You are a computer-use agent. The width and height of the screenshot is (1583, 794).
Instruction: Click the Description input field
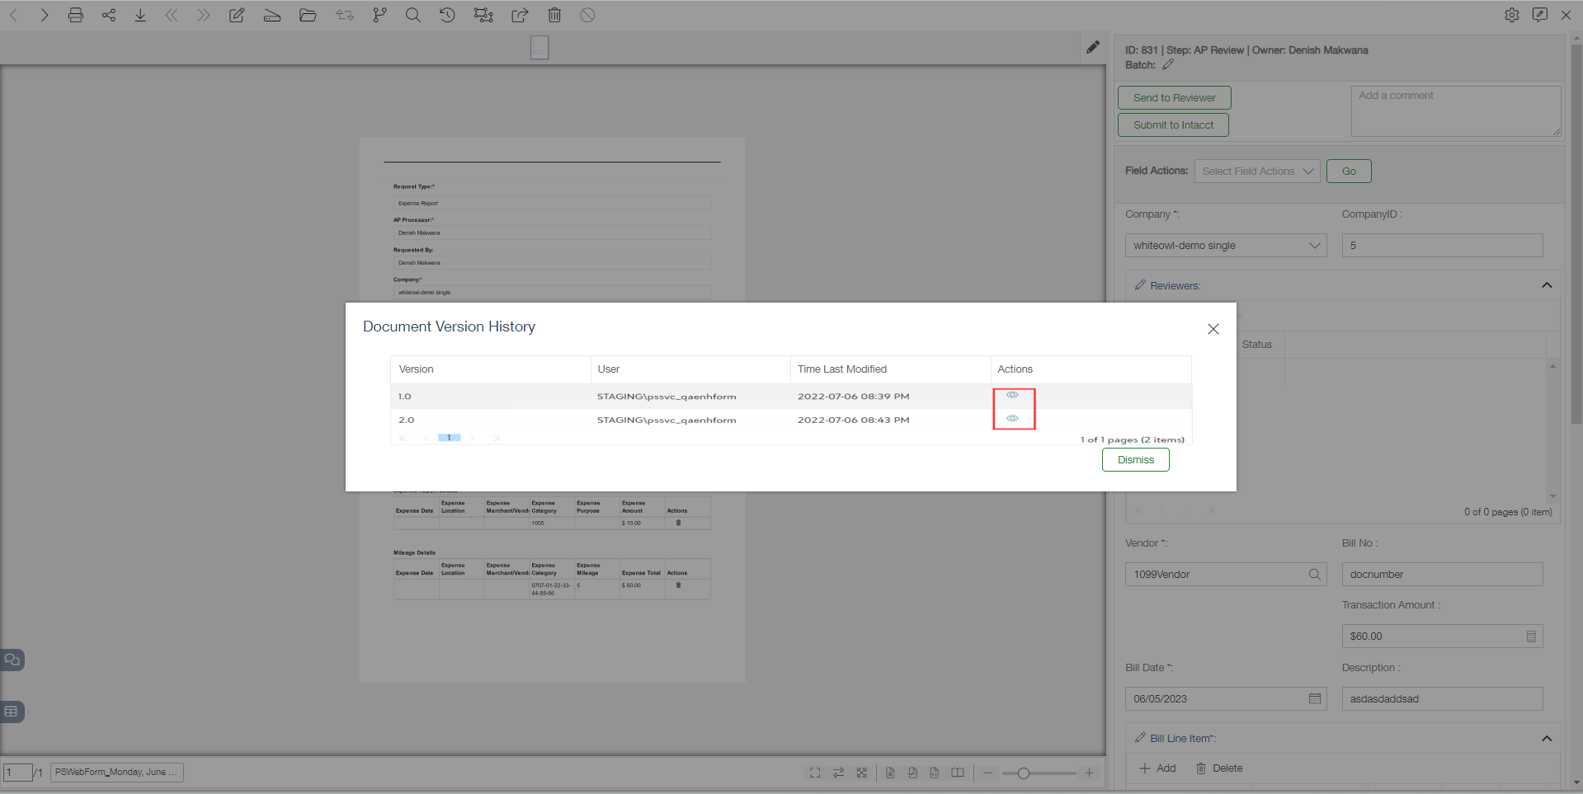pos(1442,699)
